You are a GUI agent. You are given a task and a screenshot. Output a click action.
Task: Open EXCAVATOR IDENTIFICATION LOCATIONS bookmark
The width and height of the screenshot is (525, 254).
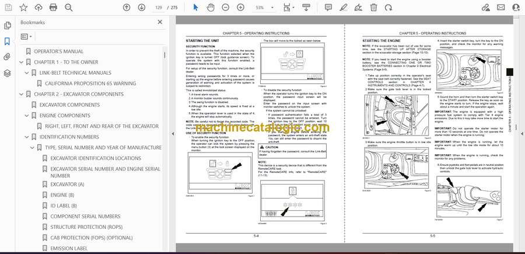coord(96,158)
